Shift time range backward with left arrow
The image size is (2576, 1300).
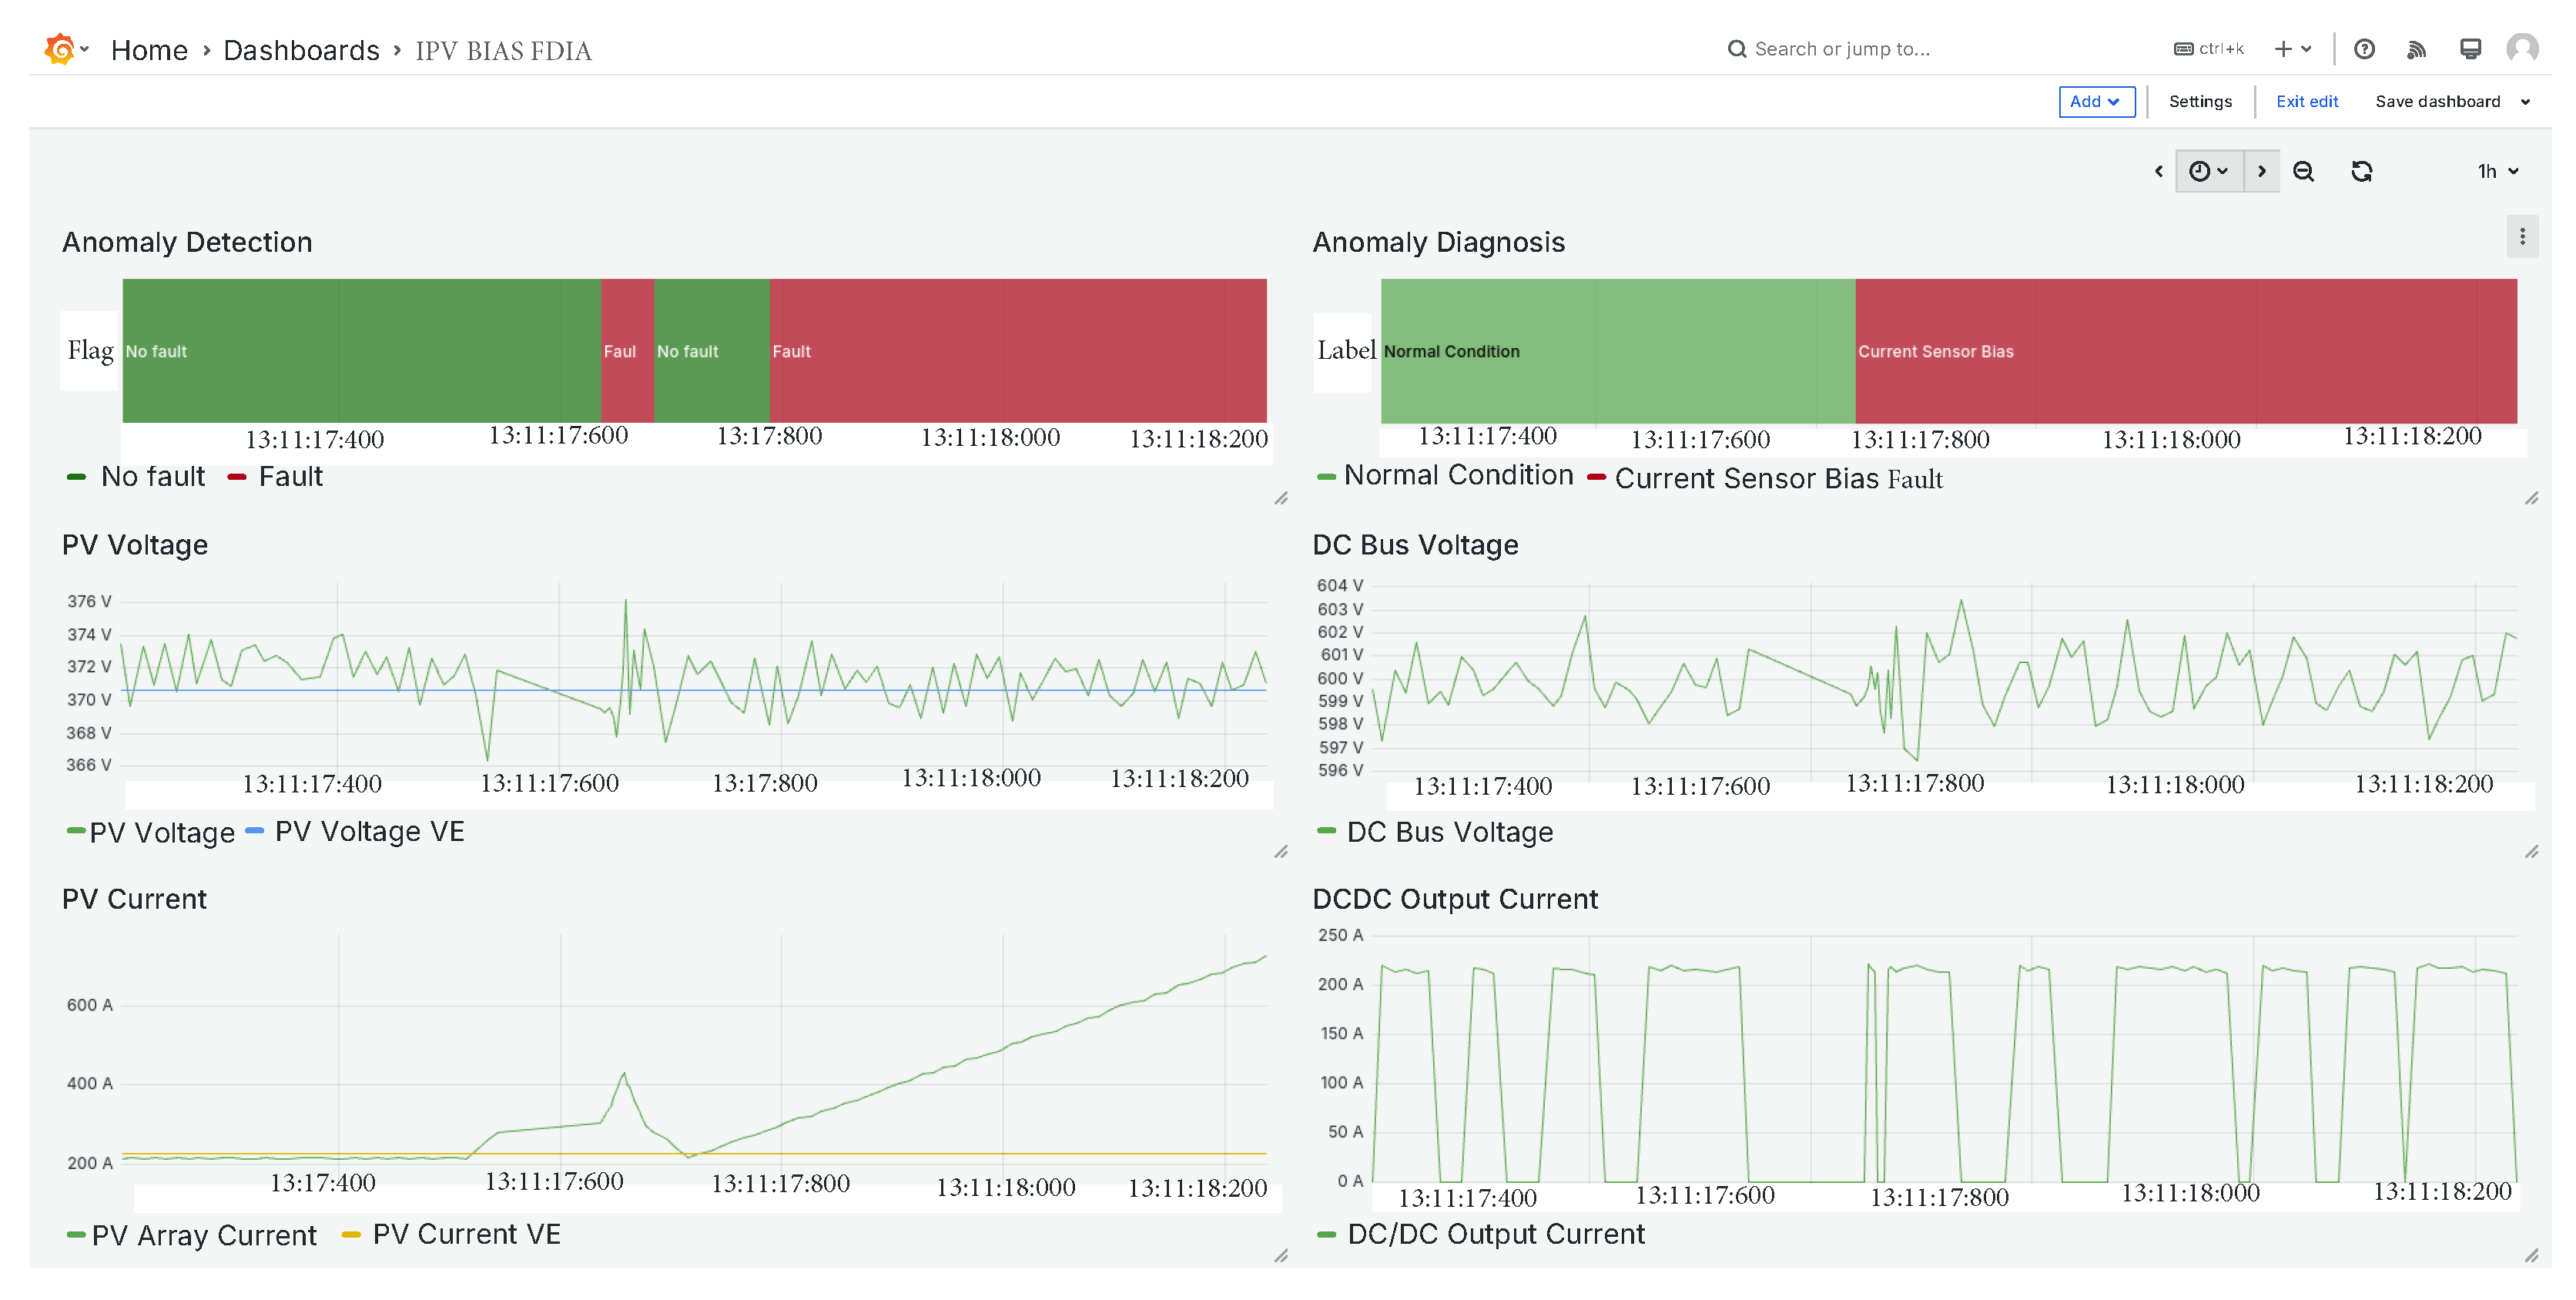pyautogui.click(x=2158, y=171)
